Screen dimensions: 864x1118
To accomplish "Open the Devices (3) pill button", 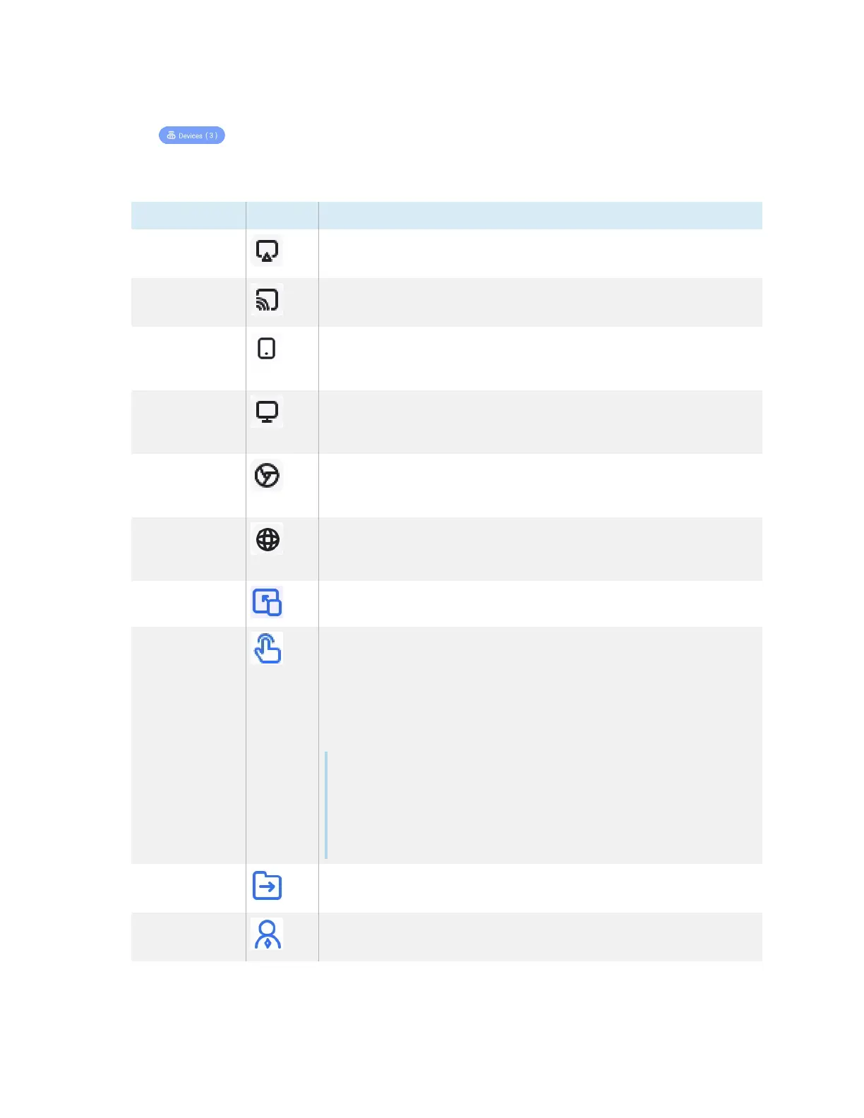I will 192,136.
